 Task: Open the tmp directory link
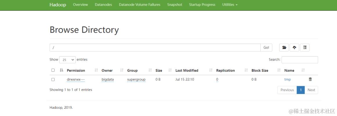point(287,79)
